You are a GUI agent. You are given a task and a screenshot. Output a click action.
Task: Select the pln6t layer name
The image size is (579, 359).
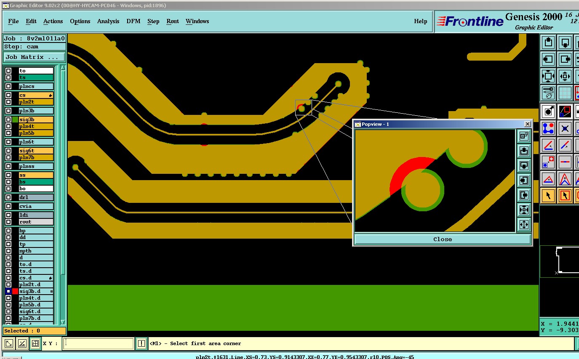pyautogui.click(x=36, y=142)
